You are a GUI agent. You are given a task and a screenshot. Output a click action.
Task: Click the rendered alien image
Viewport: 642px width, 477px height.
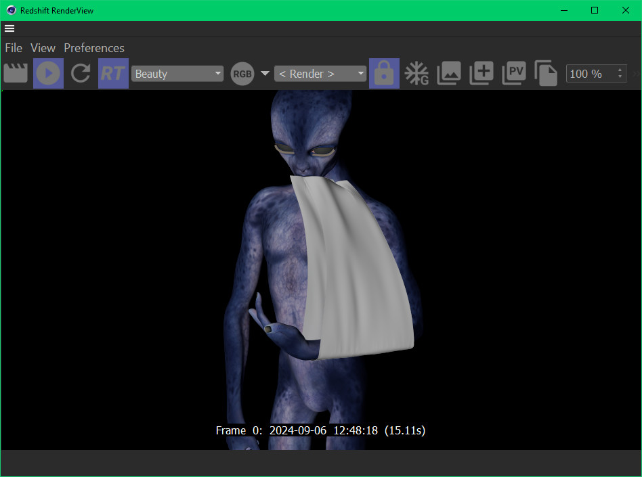click(x=320, y=270)
